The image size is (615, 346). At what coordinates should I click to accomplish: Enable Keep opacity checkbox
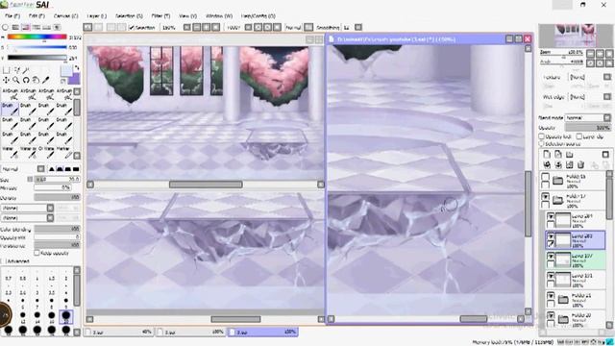point(37,253)
